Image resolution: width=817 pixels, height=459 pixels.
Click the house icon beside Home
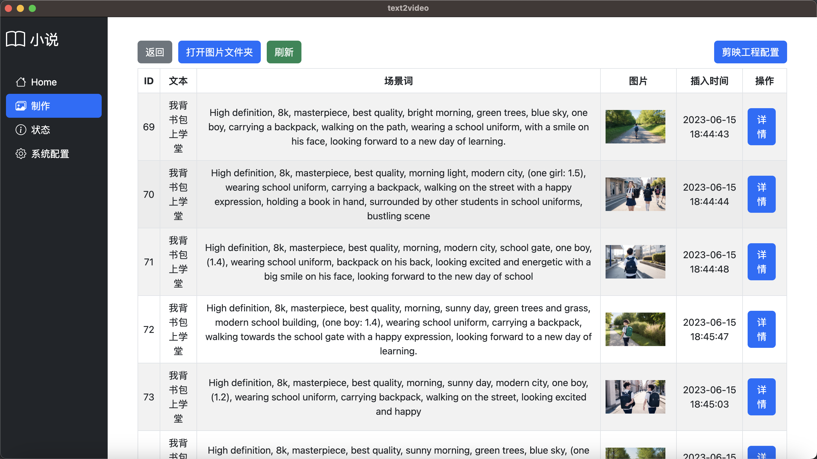coord(21,82)
